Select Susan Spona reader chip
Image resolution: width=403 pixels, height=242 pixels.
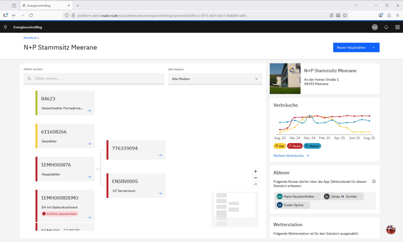pos(292,205)
